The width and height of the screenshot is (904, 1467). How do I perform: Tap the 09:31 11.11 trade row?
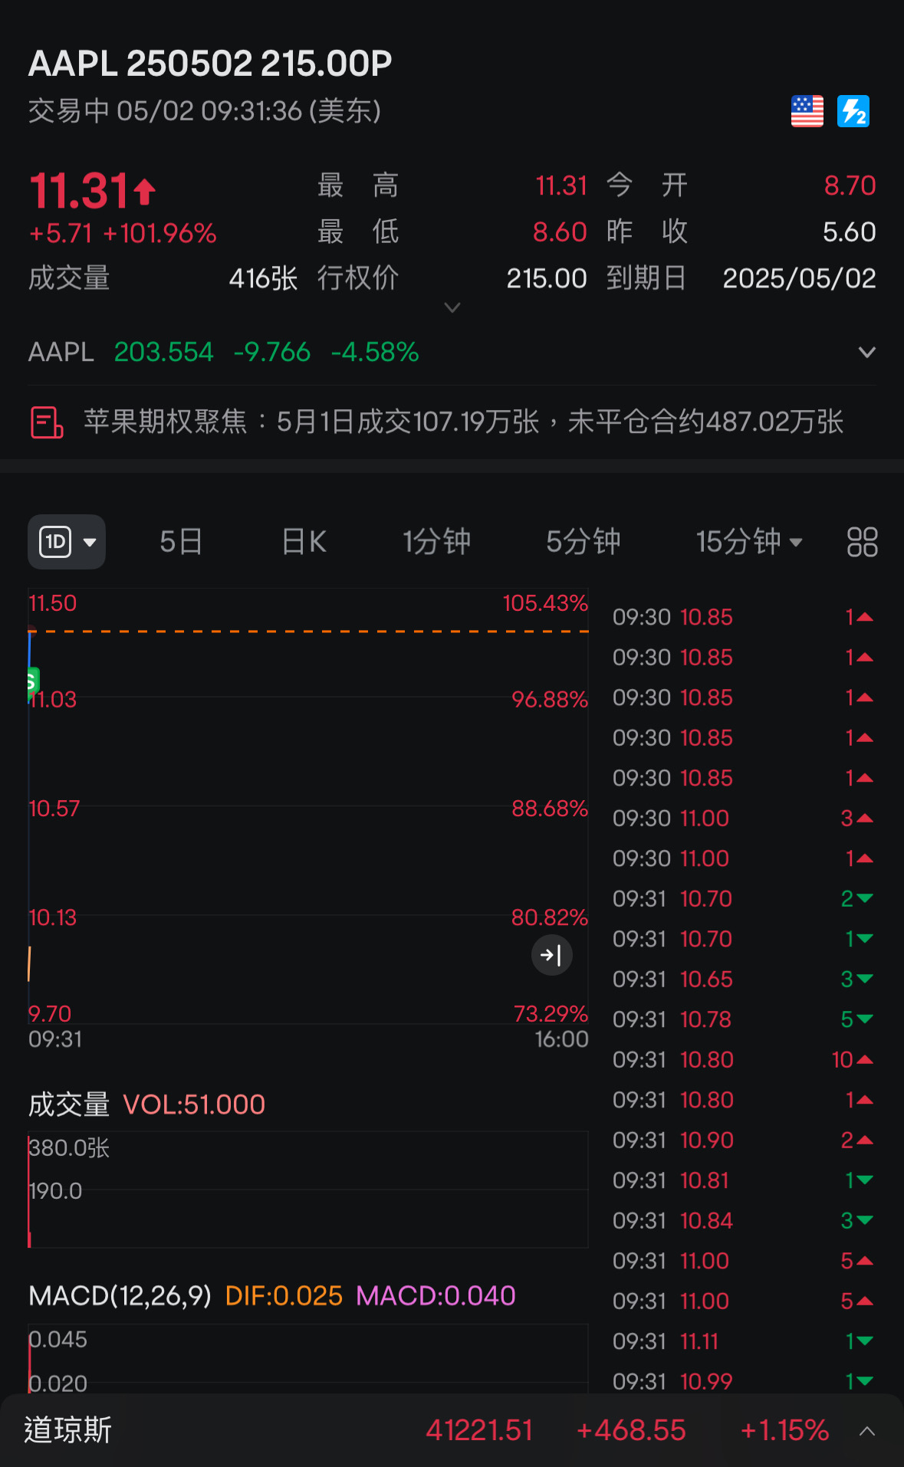(x=743, y=1341)
